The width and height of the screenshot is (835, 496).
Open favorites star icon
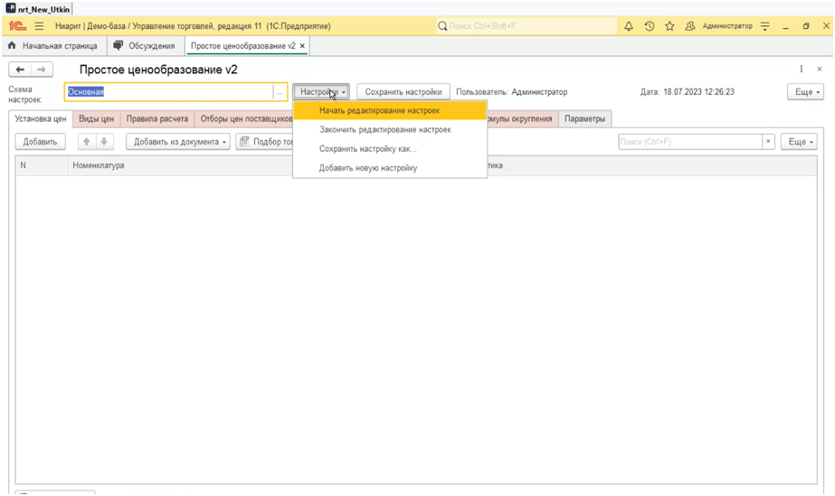click(669, 26)
